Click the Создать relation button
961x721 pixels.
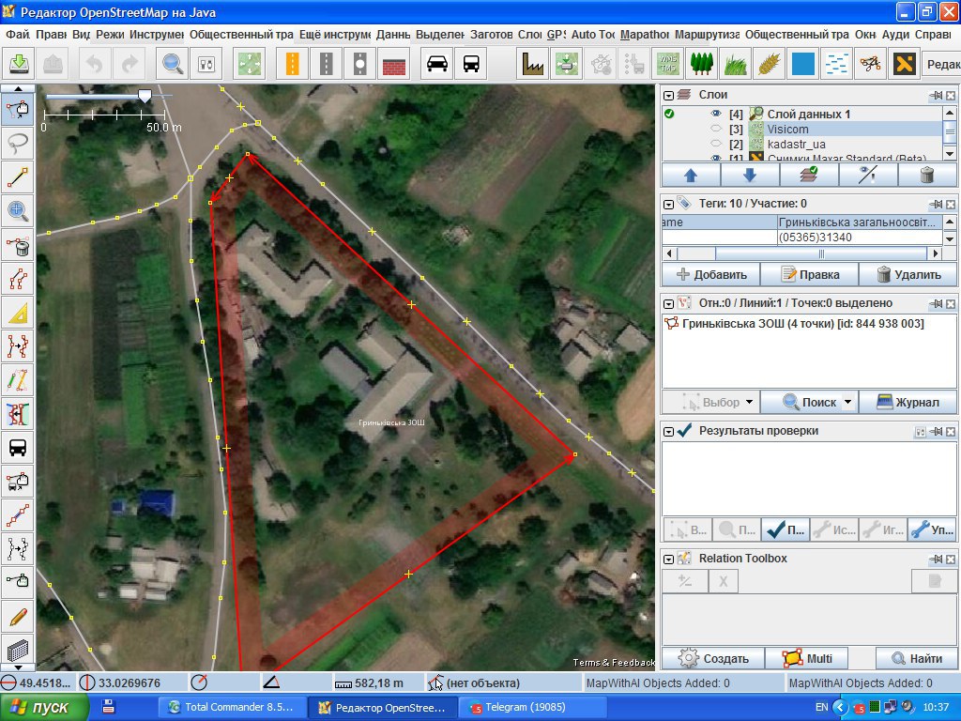coord(713,658)
